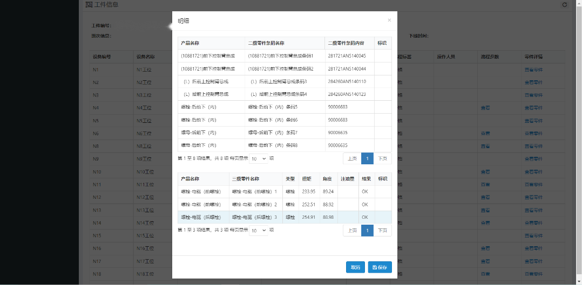Close the 明细 dialog with the X icon
The width and height of the screenshot is (582, 285).
click(x=389, y=20)
